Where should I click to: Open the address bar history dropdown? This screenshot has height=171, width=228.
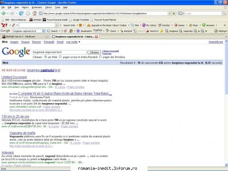pyautogui.click(x=170, y=13)
